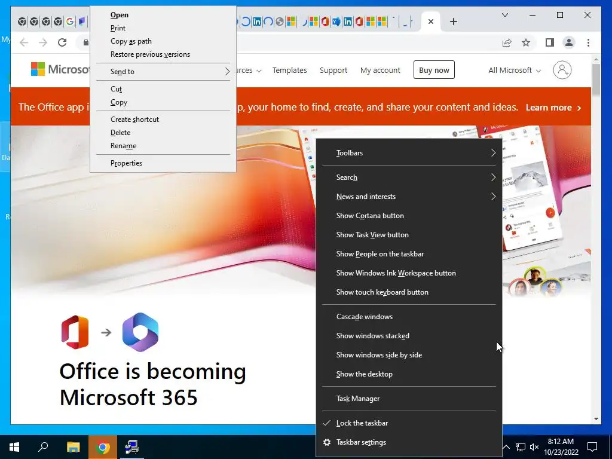Click the Microsoft logo on the page
The height and width of the screenshot is (459, 612).
[60, 69]
